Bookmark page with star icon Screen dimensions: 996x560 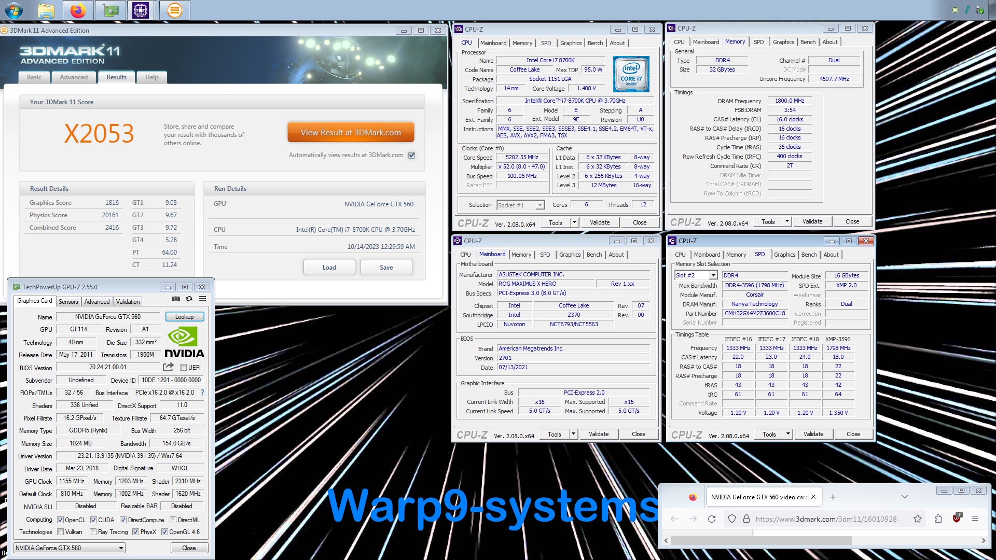tap(918, 519)
